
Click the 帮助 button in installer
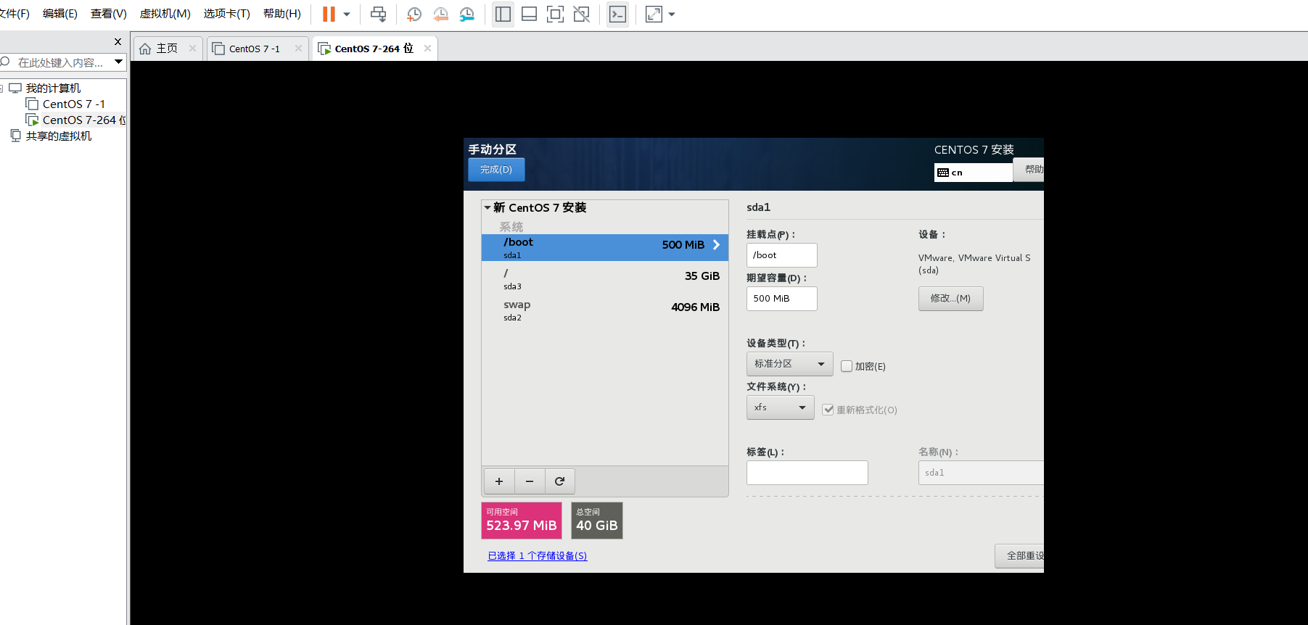[1029, 170]
